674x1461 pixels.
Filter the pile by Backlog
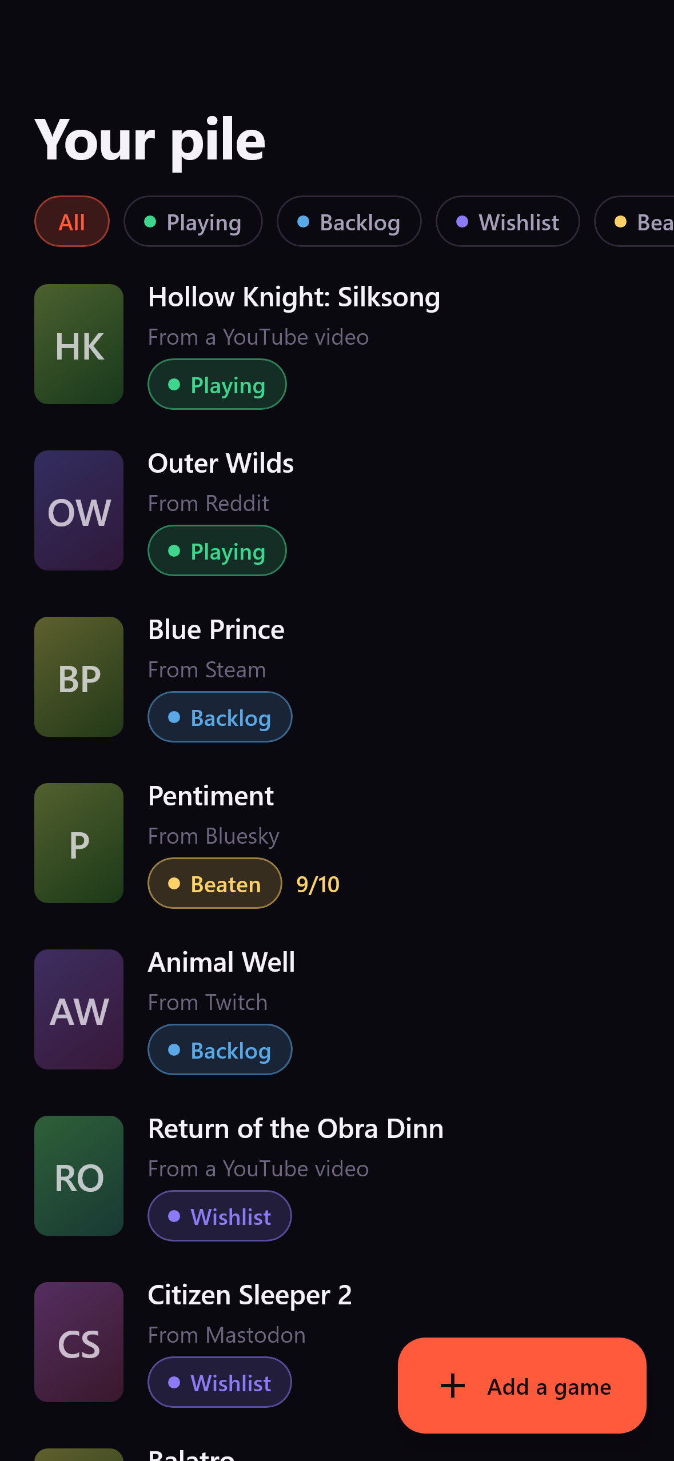pos(349,221)
